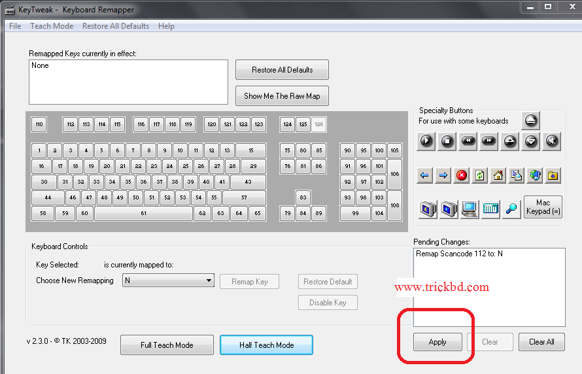Select the browser Home specialty button
The width and height of the screenshot is (582, 374).
click(x=498, y=175)
